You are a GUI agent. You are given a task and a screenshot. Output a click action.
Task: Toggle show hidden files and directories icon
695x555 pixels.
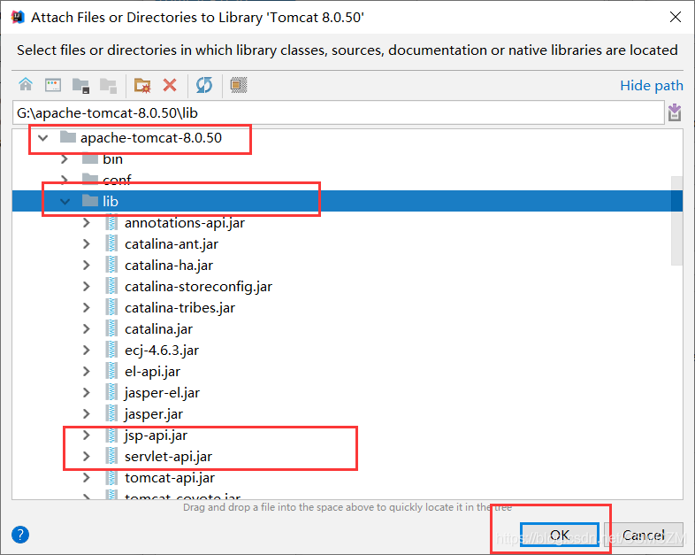coord(239,85)
